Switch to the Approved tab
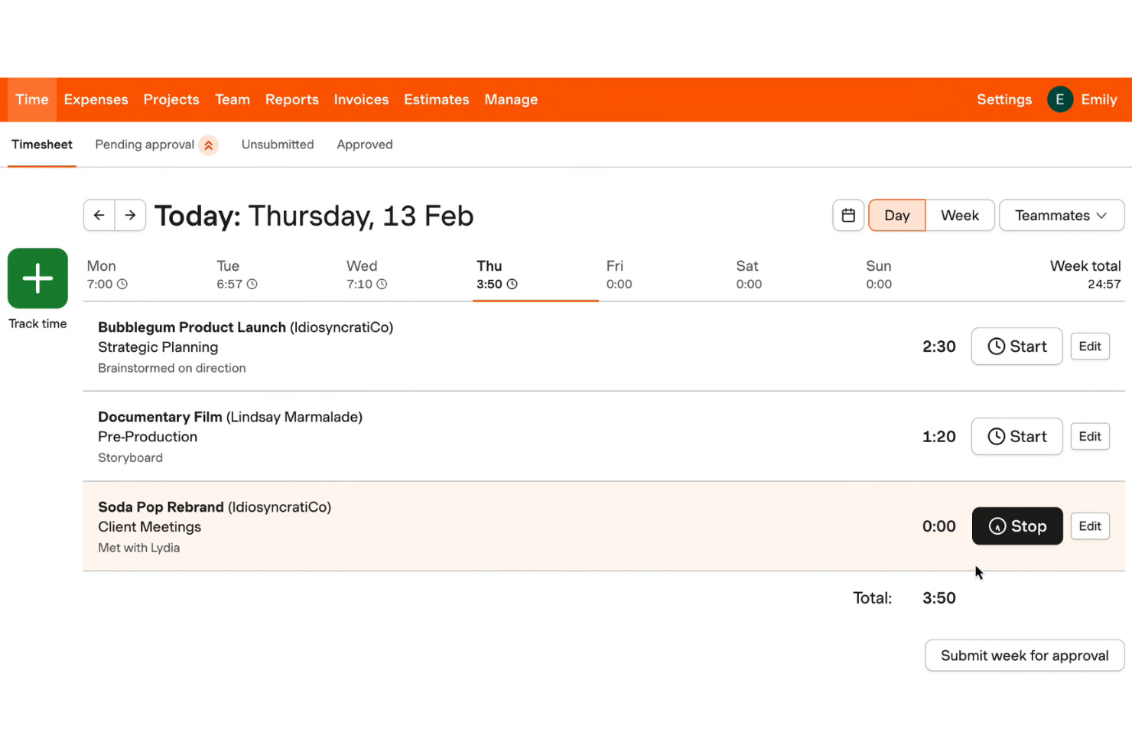 point(365,145)
